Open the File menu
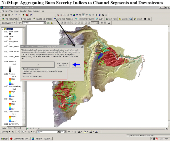 click(3, 11)
